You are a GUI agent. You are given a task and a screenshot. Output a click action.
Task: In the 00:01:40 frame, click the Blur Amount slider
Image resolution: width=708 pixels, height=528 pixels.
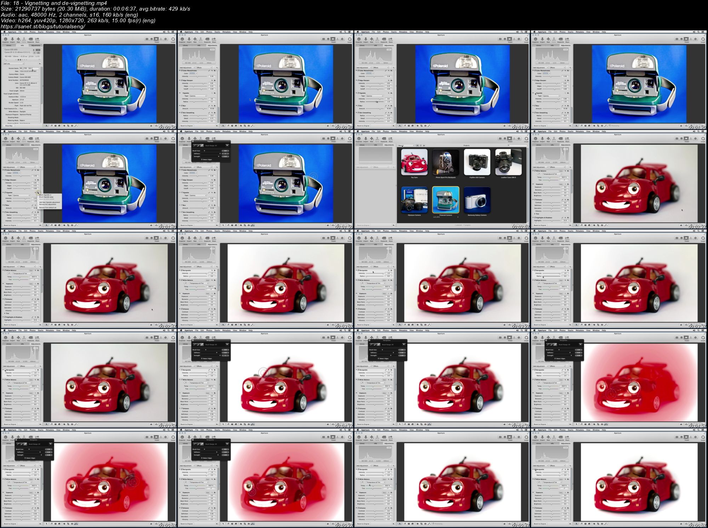21,208
